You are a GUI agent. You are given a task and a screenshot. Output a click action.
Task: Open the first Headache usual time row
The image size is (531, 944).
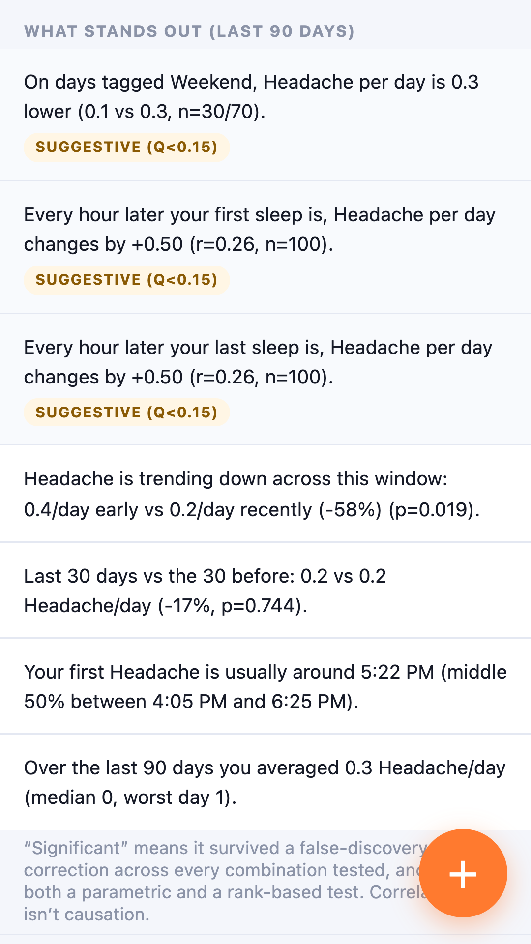tap(265, 686)
